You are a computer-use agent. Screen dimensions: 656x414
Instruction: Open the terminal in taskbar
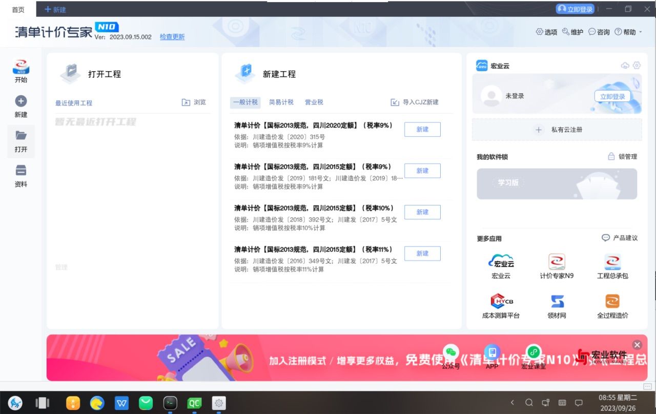tap(170, 403)
